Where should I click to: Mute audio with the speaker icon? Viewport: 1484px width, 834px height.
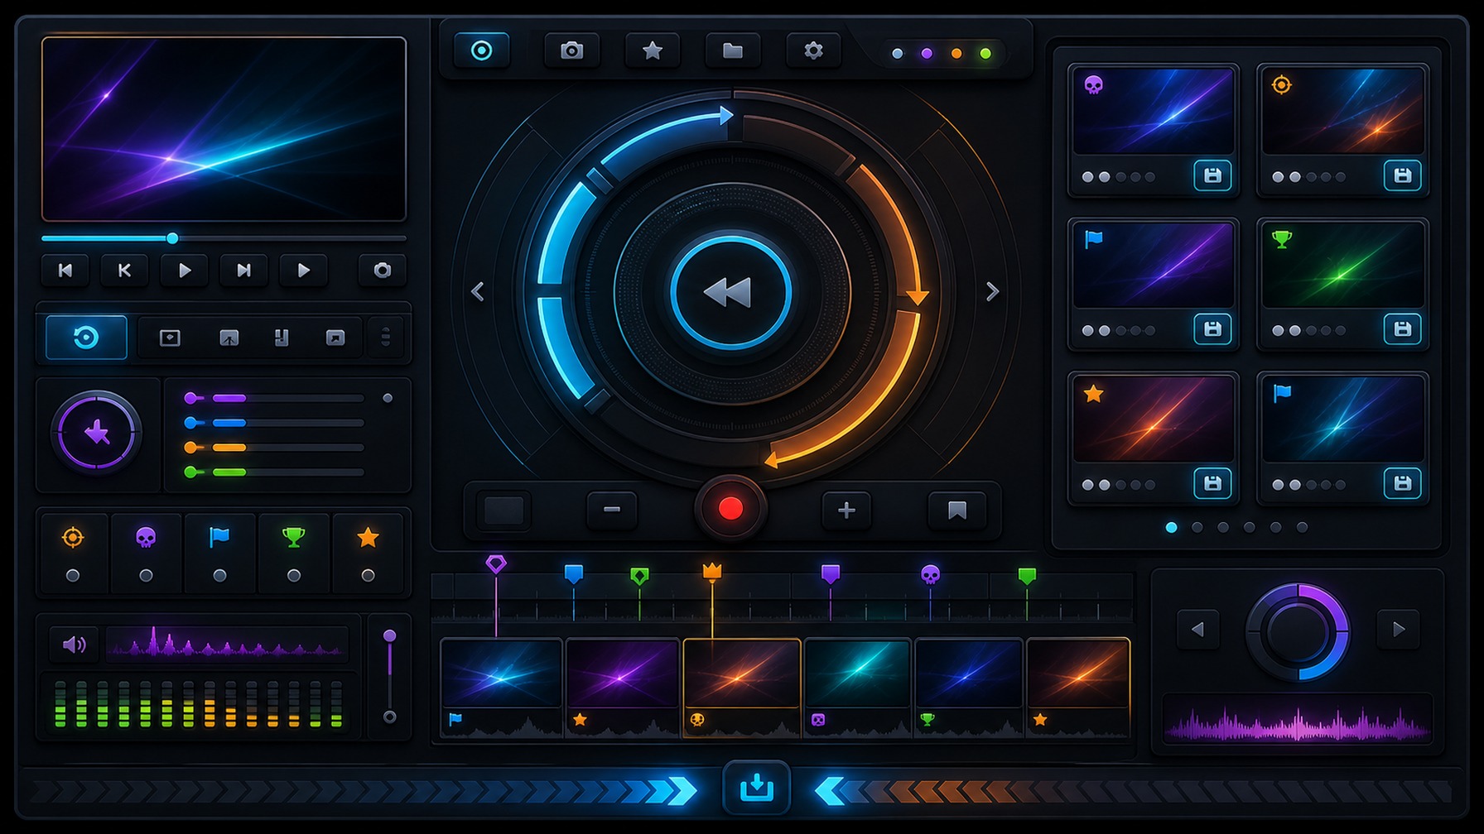(x=74, y=644)
